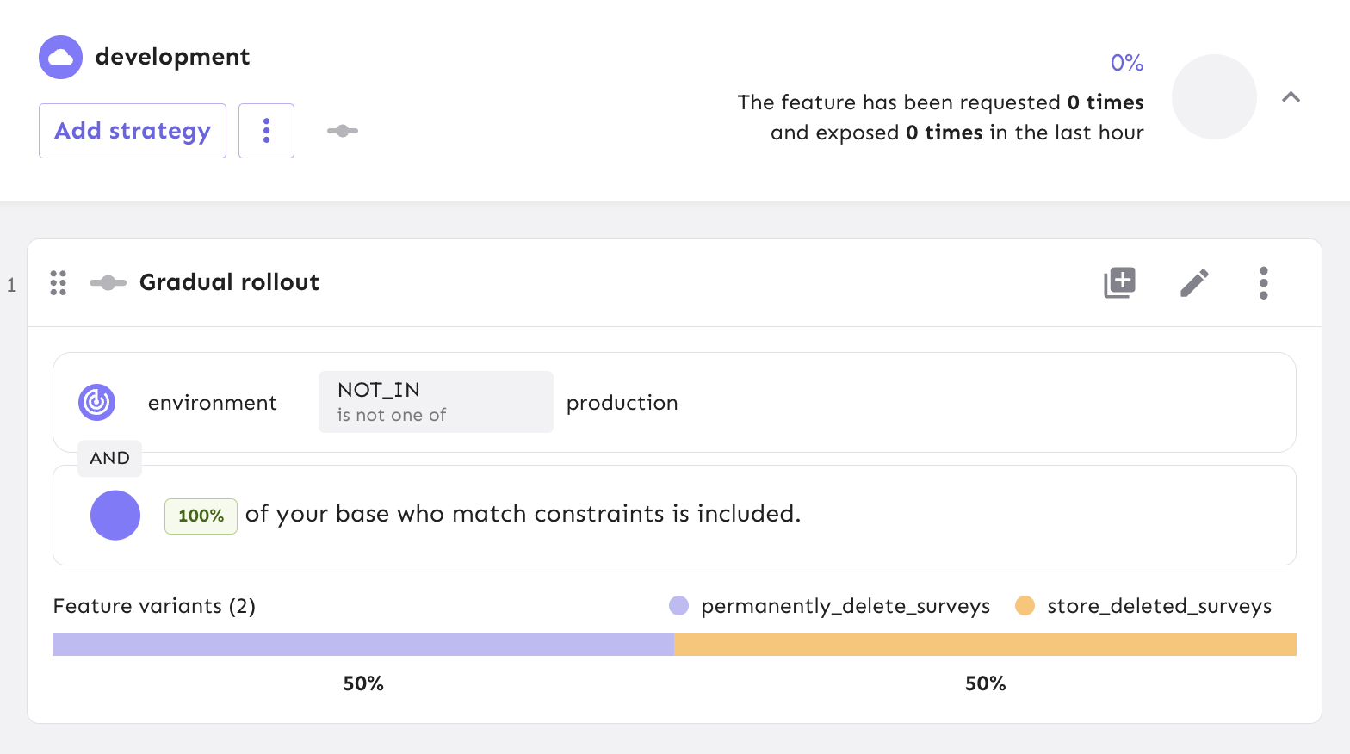Open the NOT_IN operator dropdown
Viewport: 1350px width, 754px height.
pyautogui.click(x=435, y=401)
